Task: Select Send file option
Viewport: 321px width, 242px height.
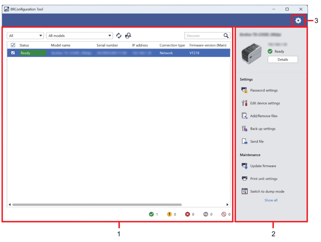Action: pyautogui.click(x=256, y=141)
